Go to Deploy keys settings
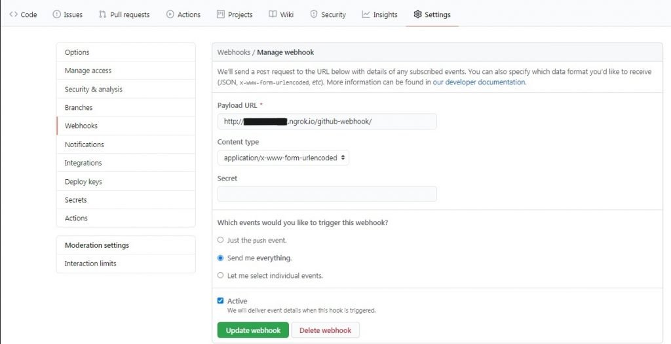Viewport: 671px width, 344px height. 83,181
